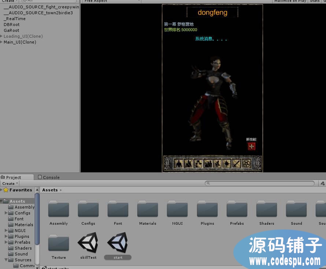Click the dongfeng title banner
Viewport: 326px width, 269px height.
click(x=212, y=12)
